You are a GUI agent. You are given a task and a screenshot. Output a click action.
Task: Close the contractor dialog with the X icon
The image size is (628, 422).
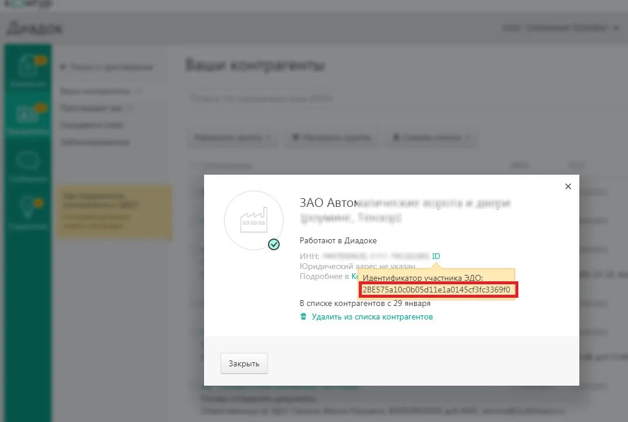pos(568,186)
